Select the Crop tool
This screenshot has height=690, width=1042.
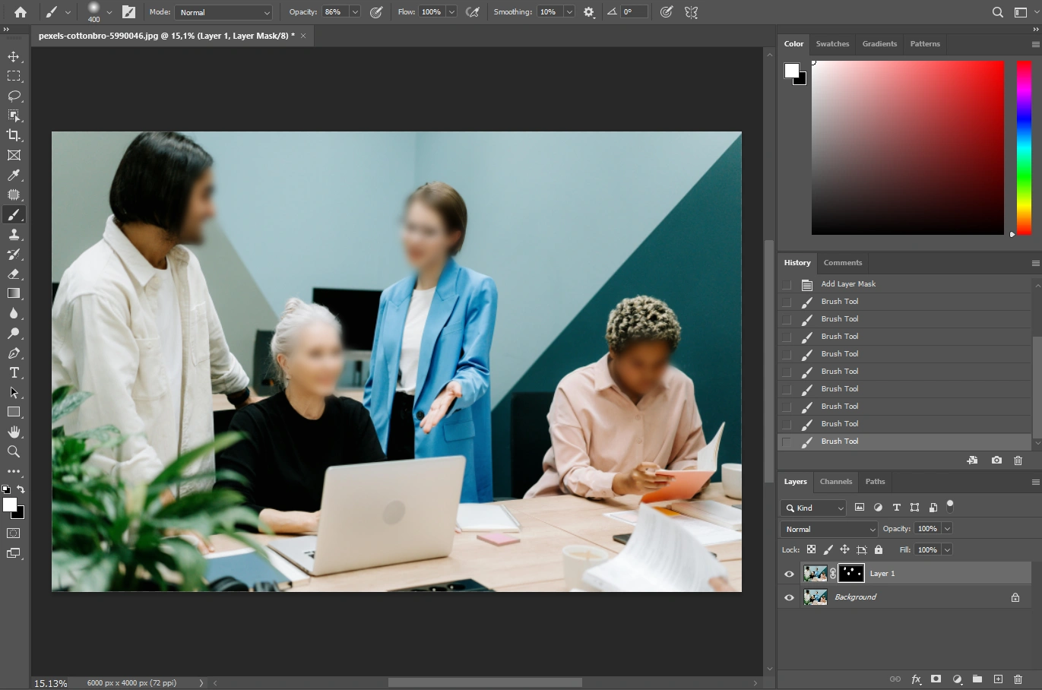tap(14, 135)
